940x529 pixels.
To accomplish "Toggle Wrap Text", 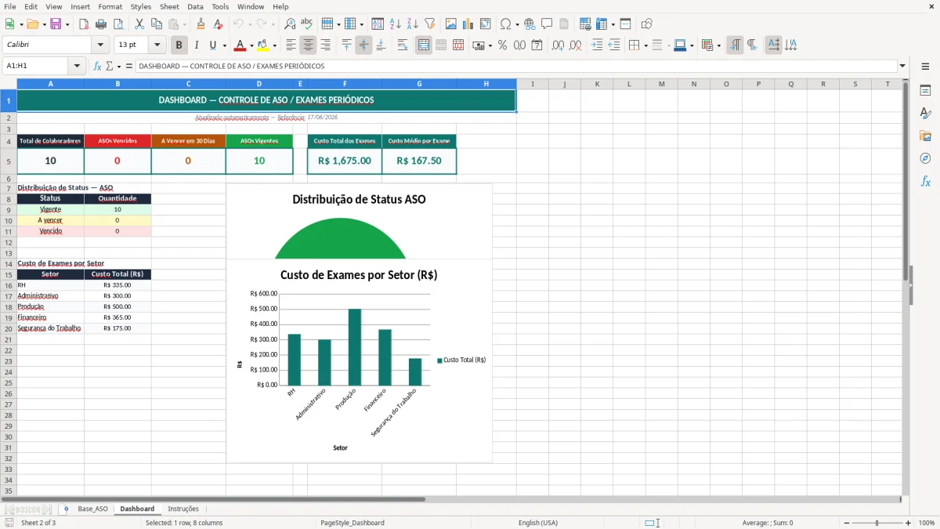I will coord(403,45).
